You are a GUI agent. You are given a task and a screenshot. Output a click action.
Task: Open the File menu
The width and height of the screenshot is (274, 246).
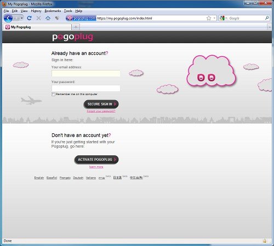[x=6, y=11]
